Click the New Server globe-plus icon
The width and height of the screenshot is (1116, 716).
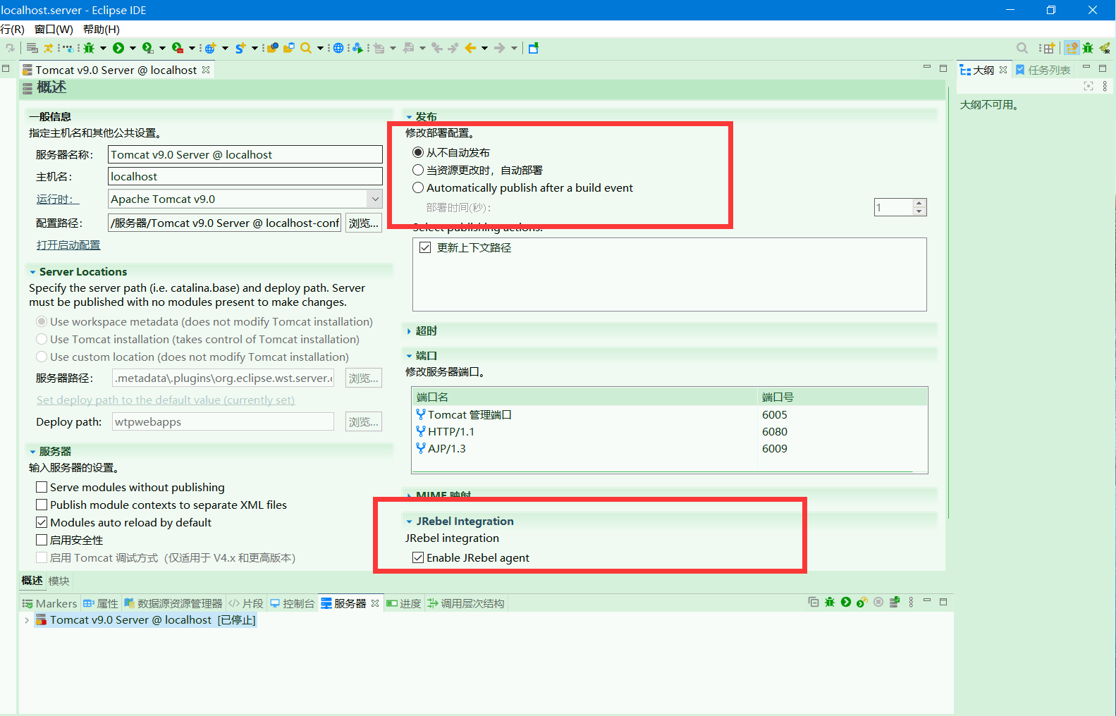210,48
